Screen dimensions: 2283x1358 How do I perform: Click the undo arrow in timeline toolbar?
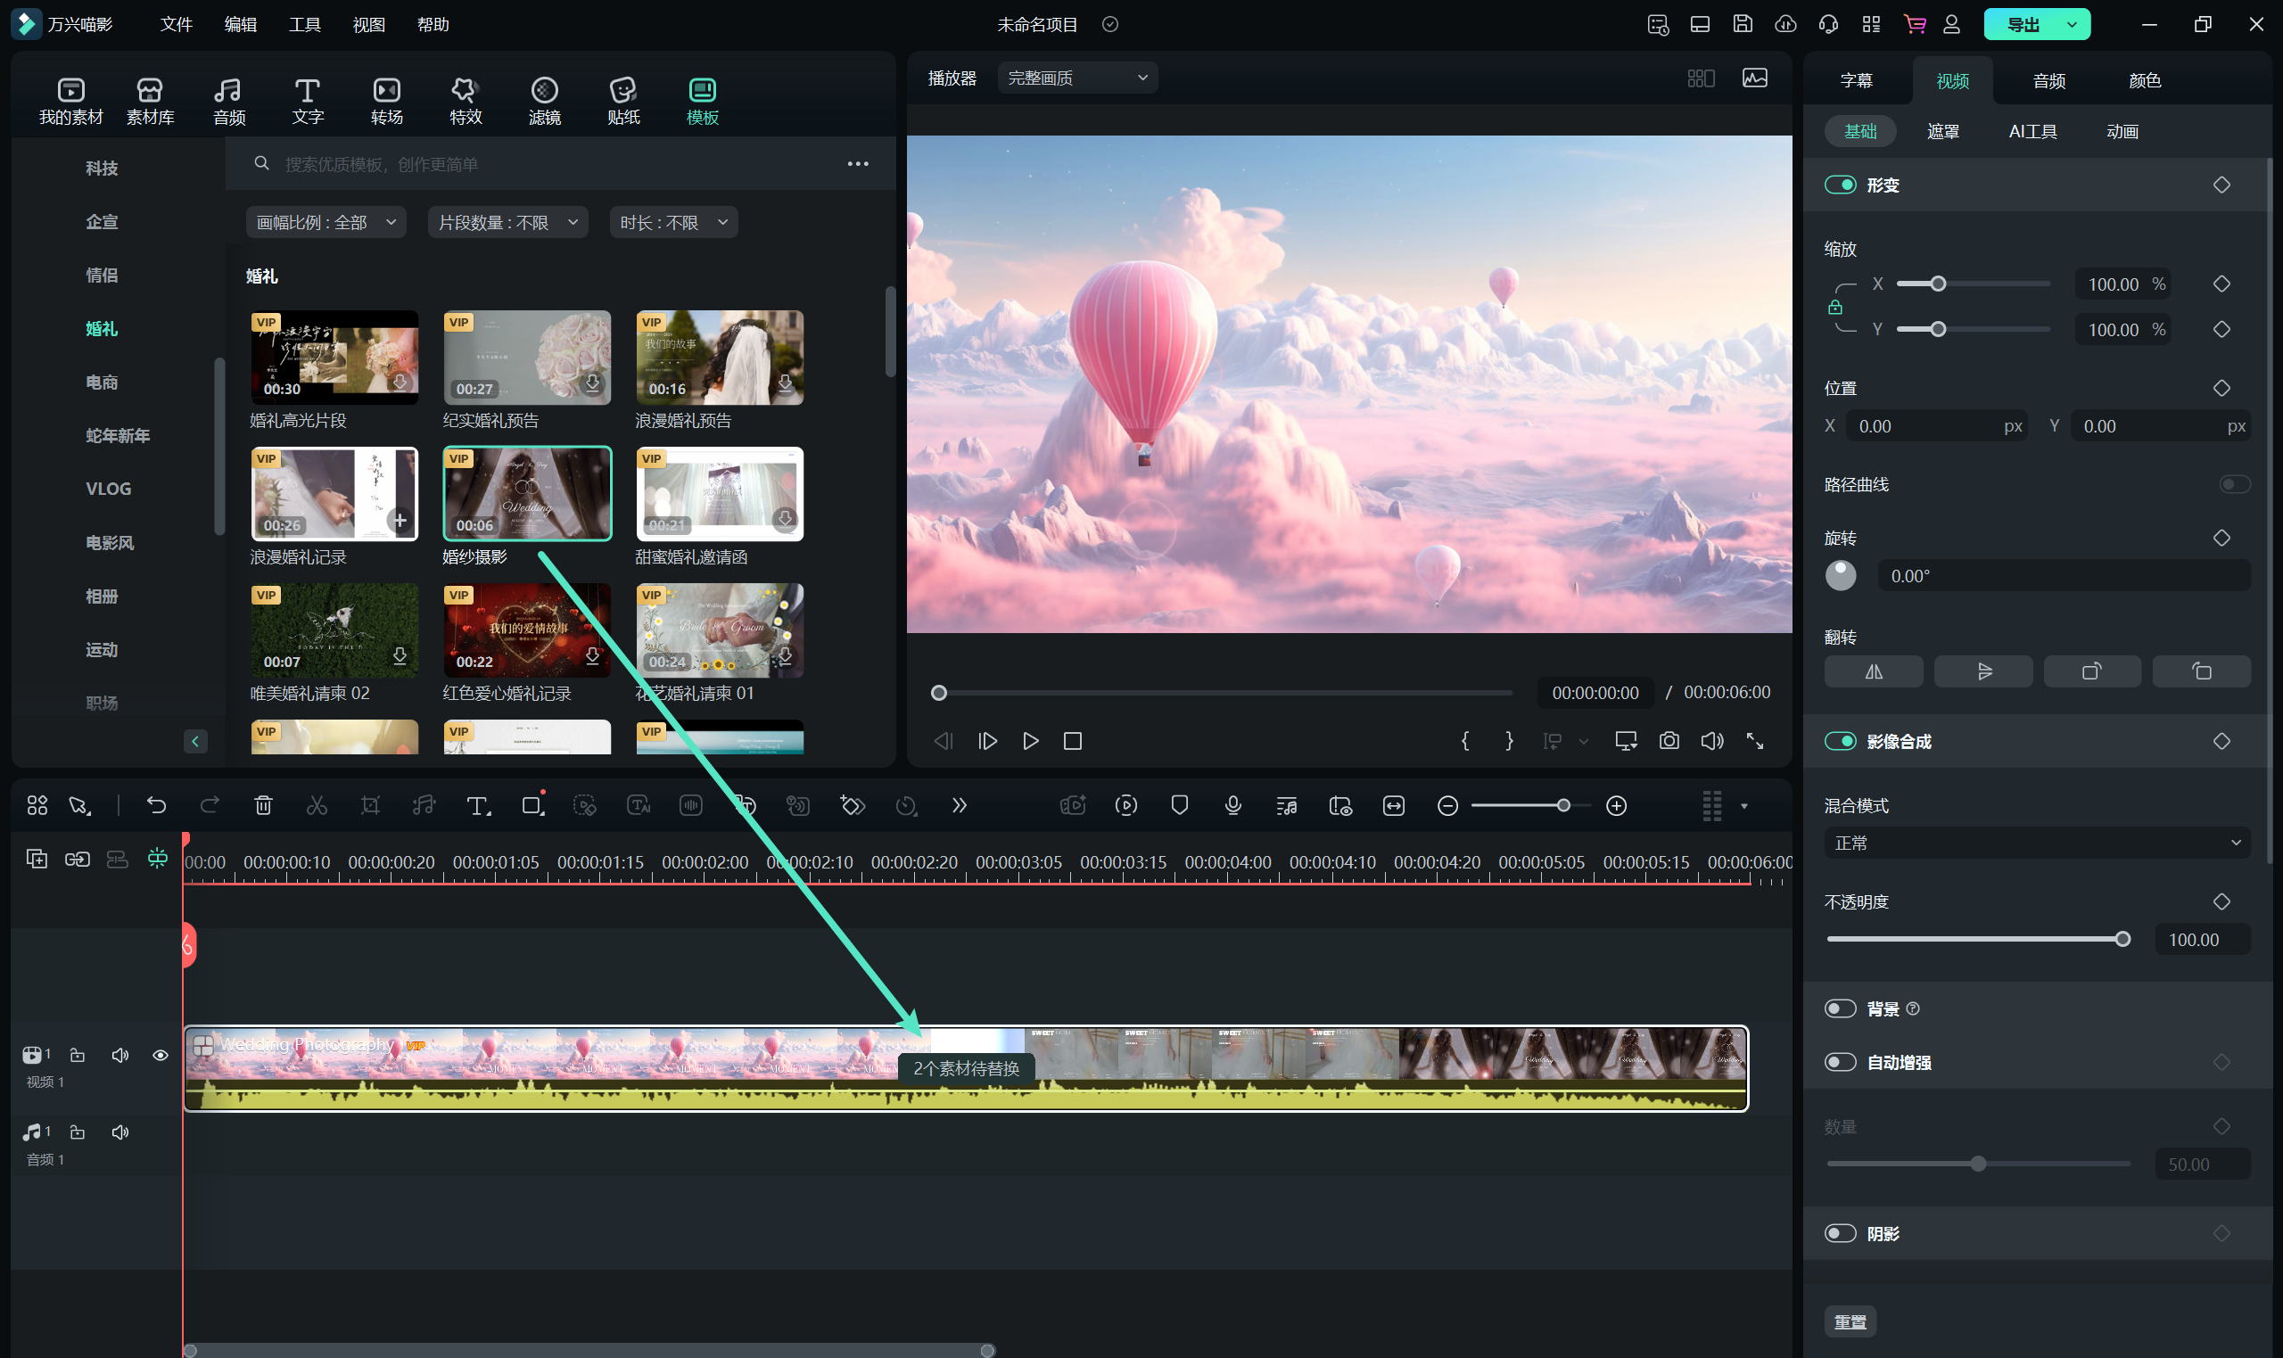pyautogui.click(x=156, y=805)
